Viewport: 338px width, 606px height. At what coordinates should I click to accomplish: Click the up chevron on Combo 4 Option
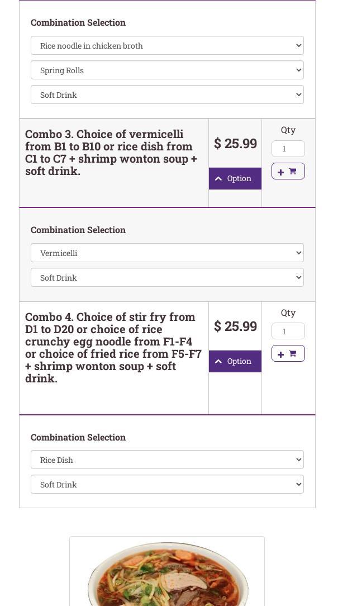tap(218, 362)
